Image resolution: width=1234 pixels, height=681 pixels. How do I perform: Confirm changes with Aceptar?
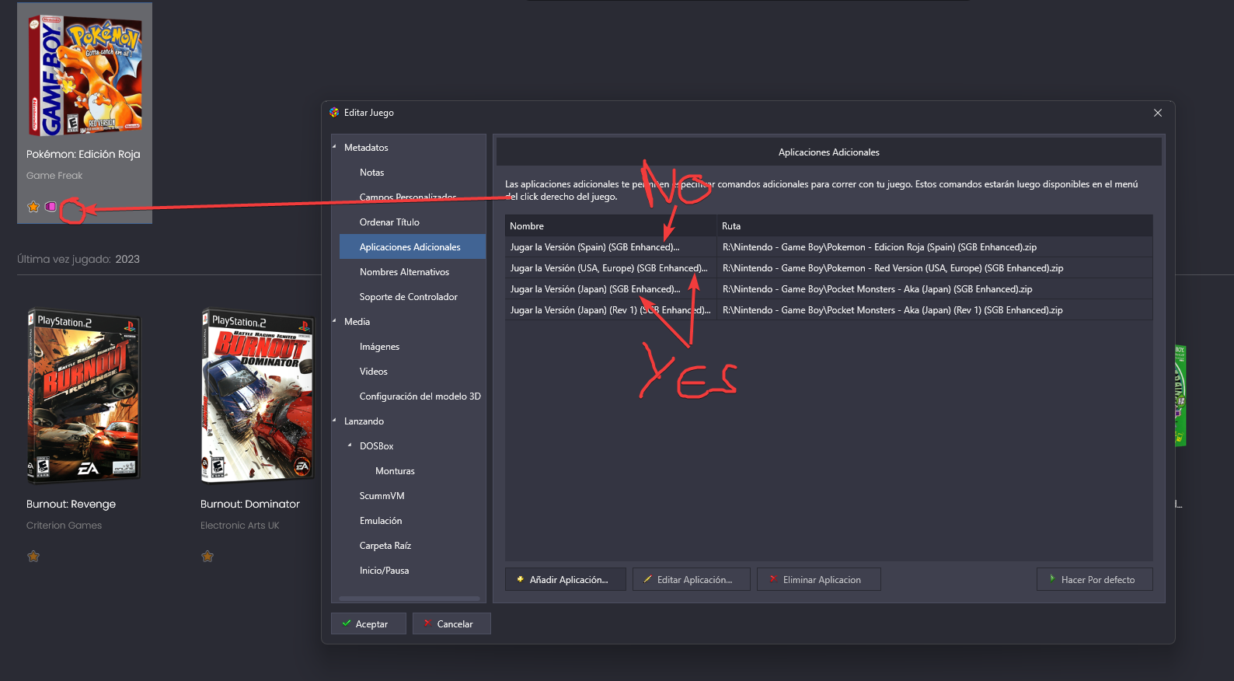368,623
